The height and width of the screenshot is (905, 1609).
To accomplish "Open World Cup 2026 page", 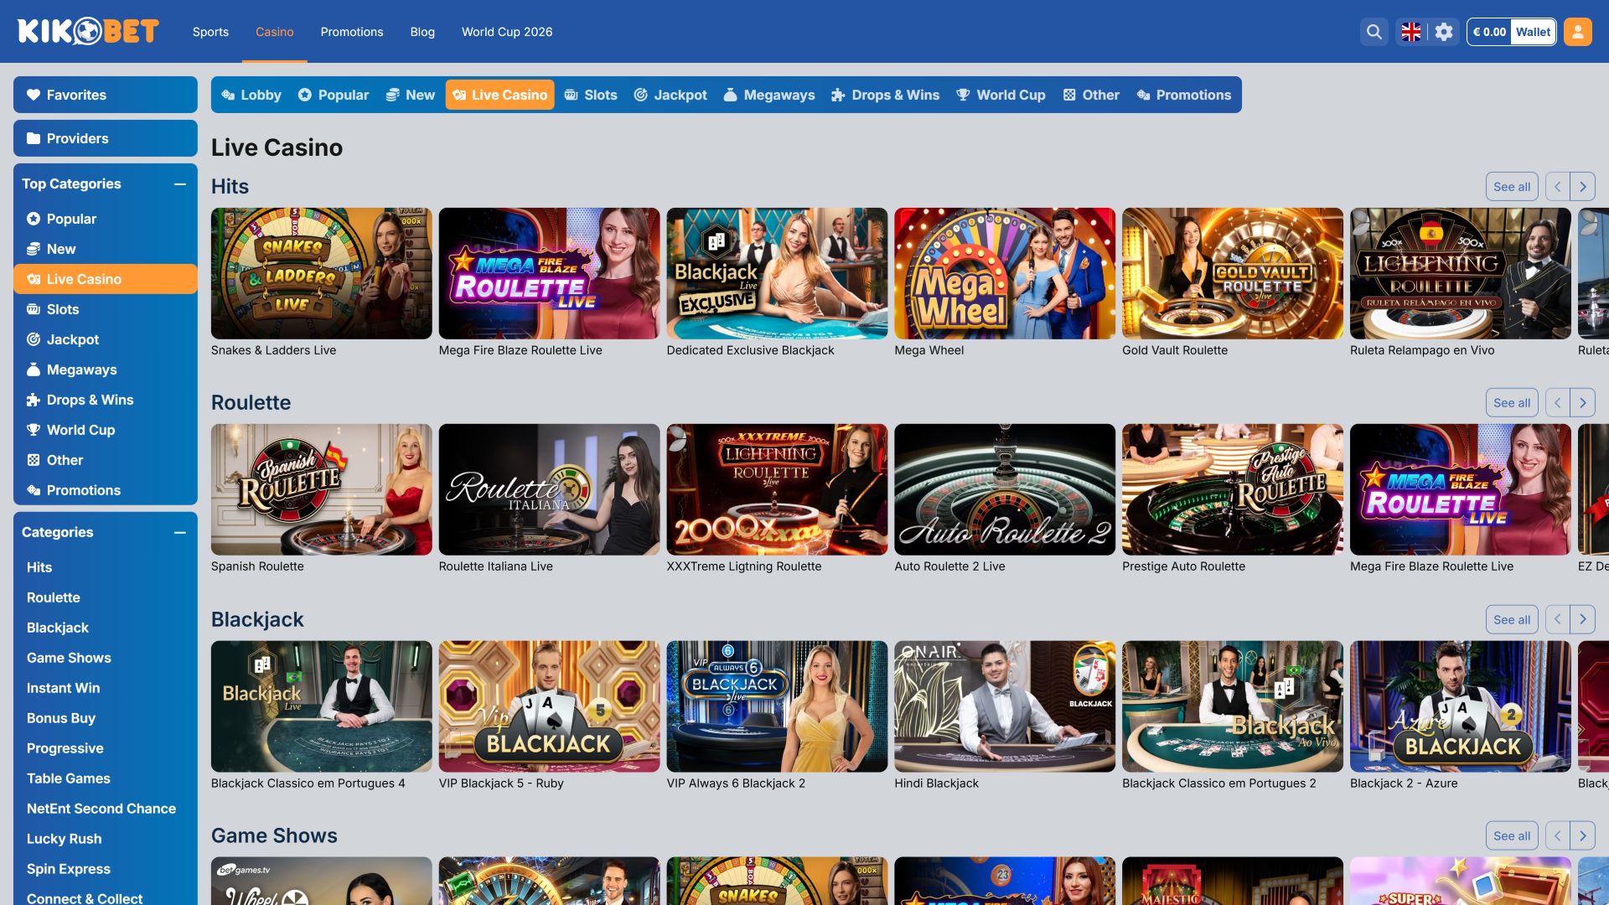I will [x=507, y=32].
